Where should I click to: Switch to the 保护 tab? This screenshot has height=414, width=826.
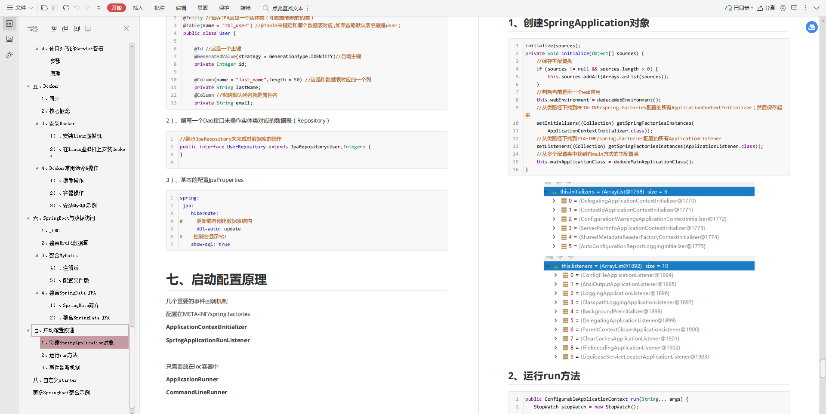224,8
